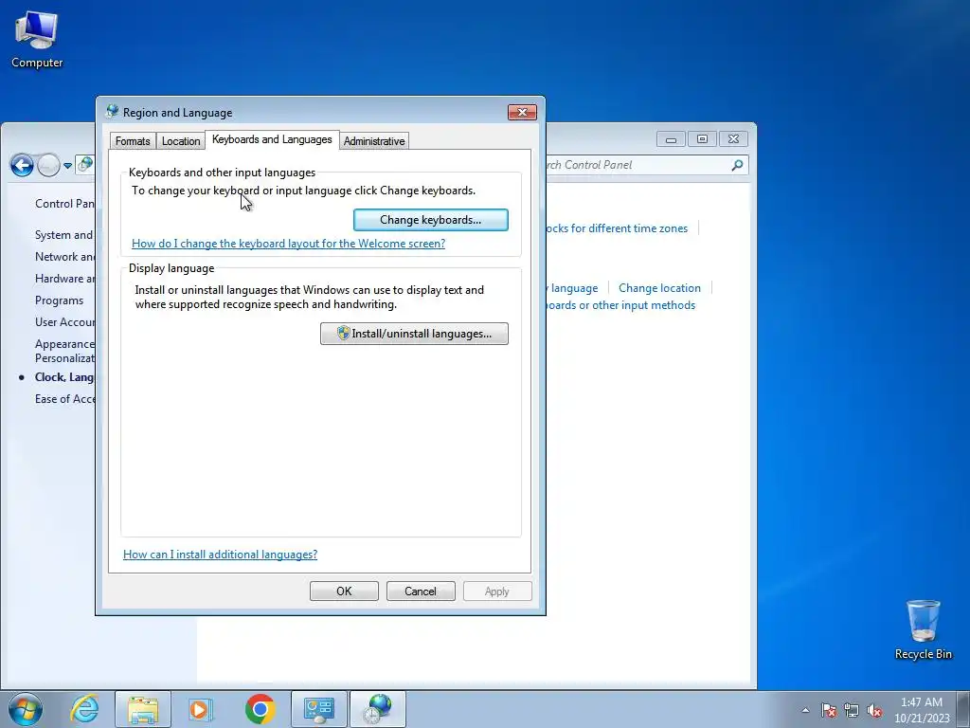Switch to the Location tab
The height and width of the screenshot is (728, 970).
(x=181, y=141)
